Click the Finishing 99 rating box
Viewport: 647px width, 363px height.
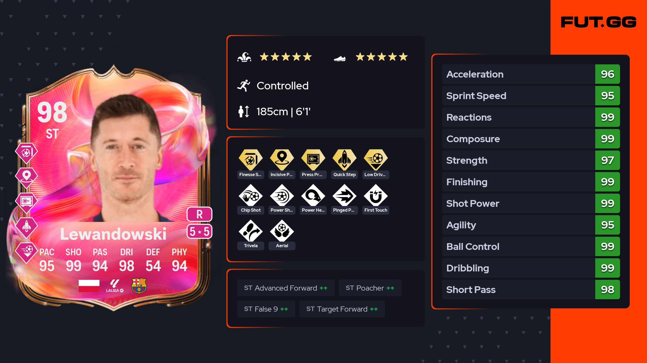tap(607, 182)
